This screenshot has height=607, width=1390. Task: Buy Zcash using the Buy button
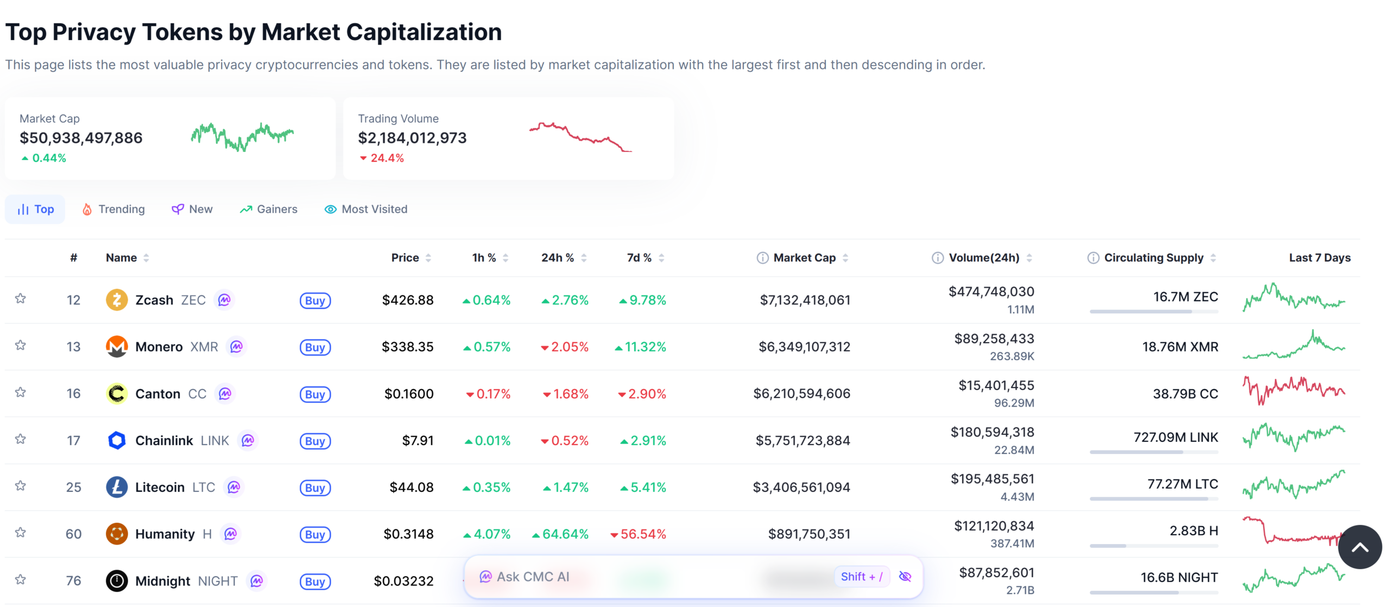click(315, 301)
